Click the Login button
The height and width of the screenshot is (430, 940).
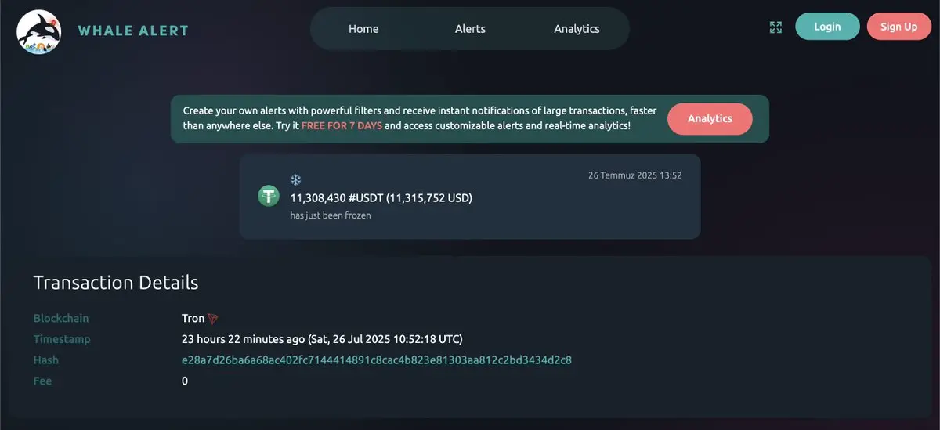click(x=827, y=27)
